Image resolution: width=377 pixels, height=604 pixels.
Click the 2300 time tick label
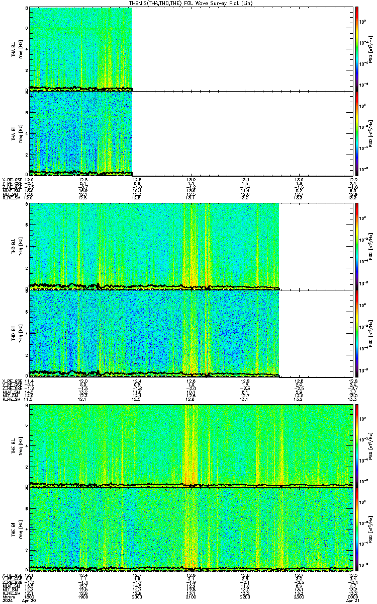pyautogui.click(x=298, y=596)
